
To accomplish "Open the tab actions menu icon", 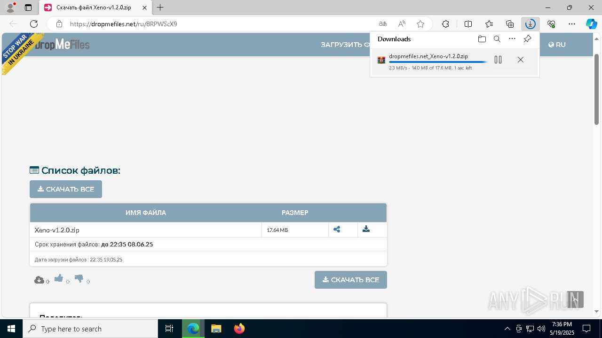I will tap(28, 8).
